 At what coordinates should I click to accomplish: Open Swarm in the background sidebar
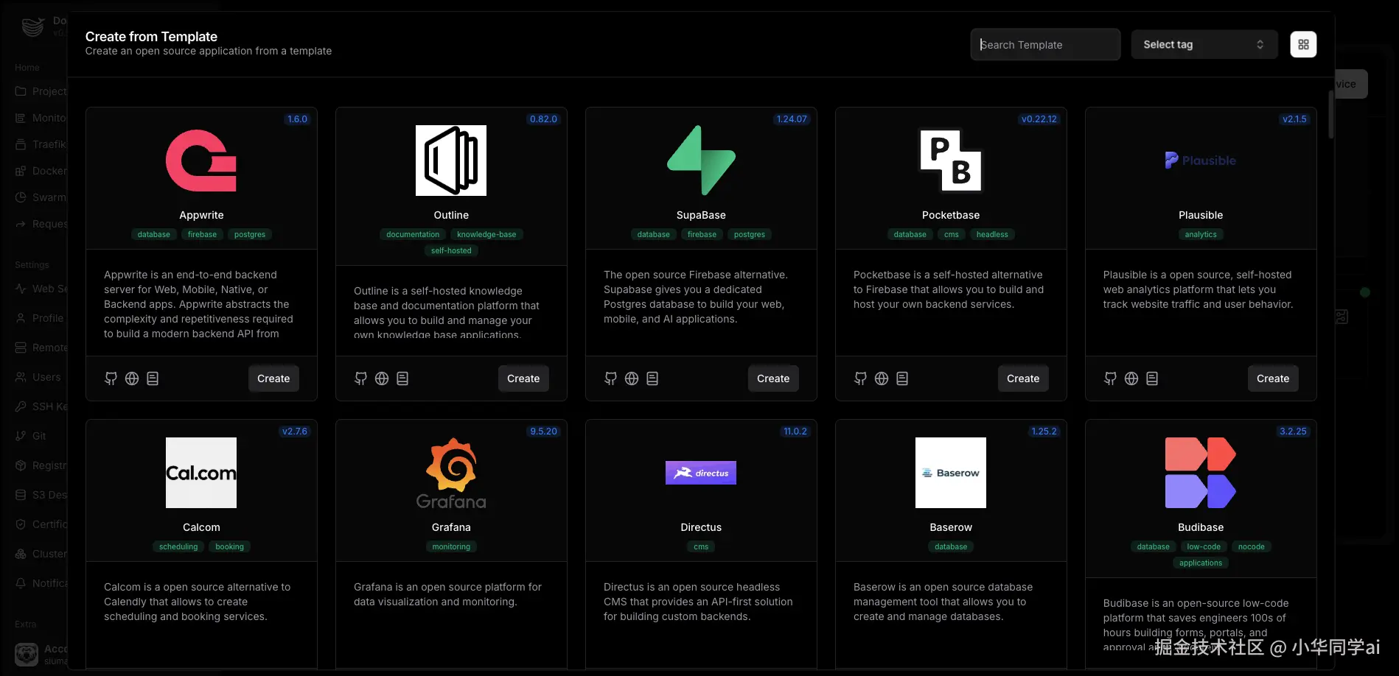[41, 197]
